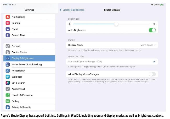Turn off the Auto-Brightness switch
Screen dimensions: 170x119
tap(152, 30)
